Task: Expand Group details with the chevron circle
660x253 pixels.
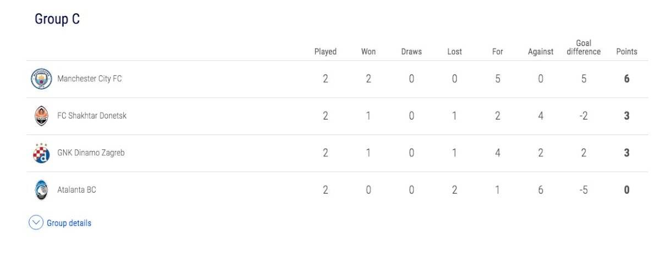Action: coord(36,223)
